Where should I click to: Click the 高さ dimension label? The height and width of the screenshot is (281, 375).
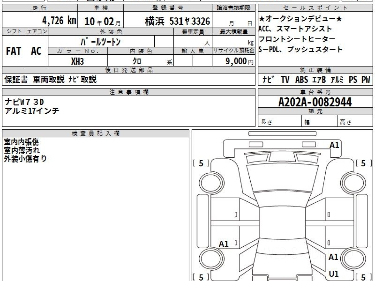[346, 122]
